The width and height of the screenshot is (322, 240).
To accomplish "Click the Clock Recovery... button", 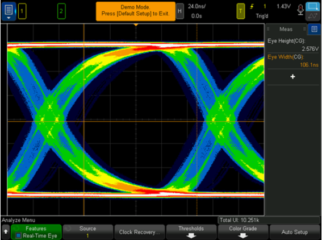I will point(140,232).
